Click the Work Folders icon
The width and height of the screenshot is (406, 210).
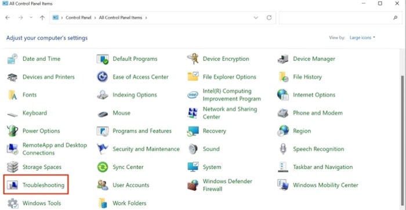(103, 203)
